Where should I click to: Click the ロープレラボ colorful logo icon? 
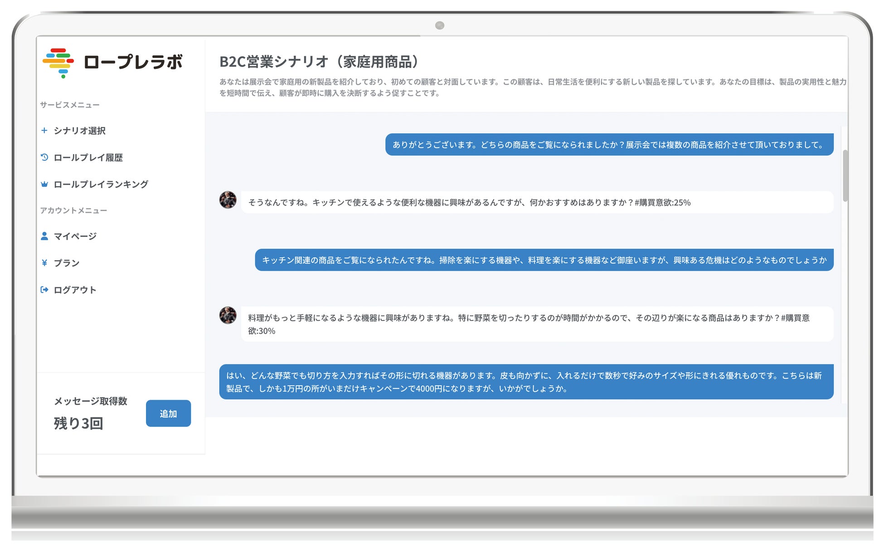tap(58, 63)
